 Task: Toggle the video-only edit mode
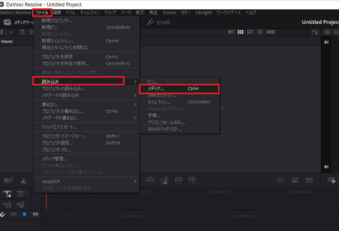tap(7, 204)
